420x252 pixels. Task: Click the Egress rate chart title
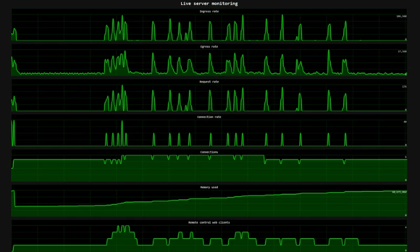point(209,47)
